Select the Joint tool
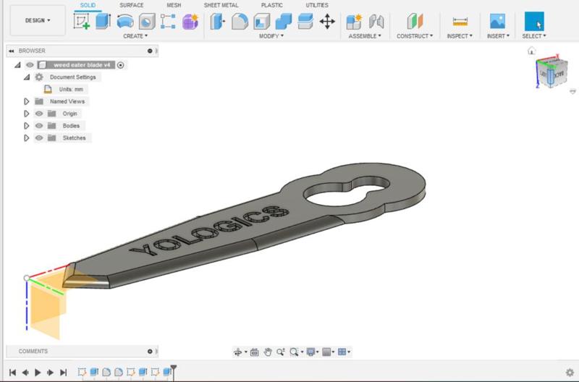This screenshot has height=382, width=579. 376,22
